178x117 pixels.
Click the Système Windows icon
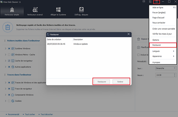(13, 48)
